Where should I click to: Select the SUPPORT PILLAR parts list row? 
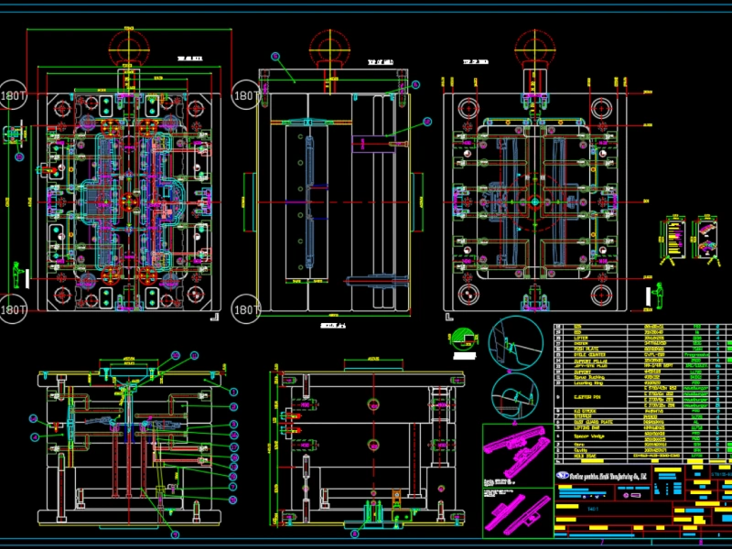tap(587, 361)
